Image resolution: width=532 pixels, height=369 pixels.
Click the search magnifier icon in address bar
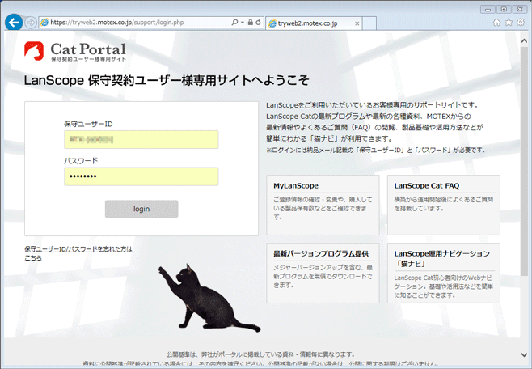coord(234,23)
